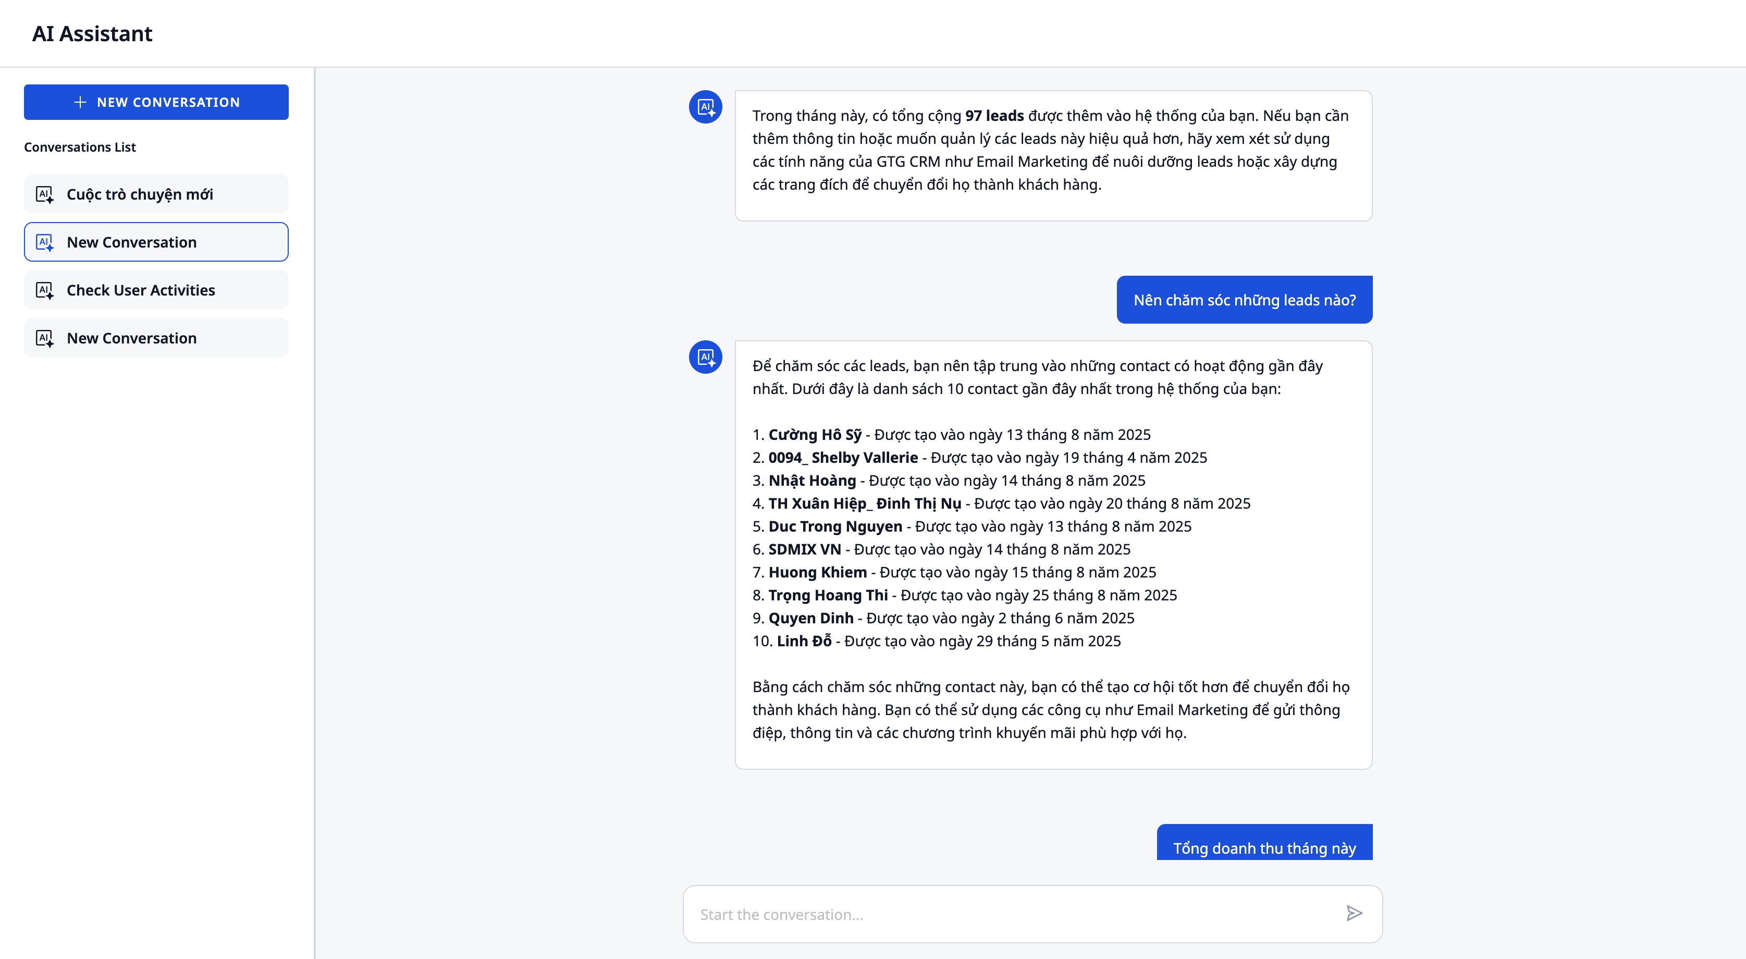The width and height of the screenshot is (1746, 959).
Task: Click the plus icon in NEW CONVERSATION button
Action: tap(80, 102)
